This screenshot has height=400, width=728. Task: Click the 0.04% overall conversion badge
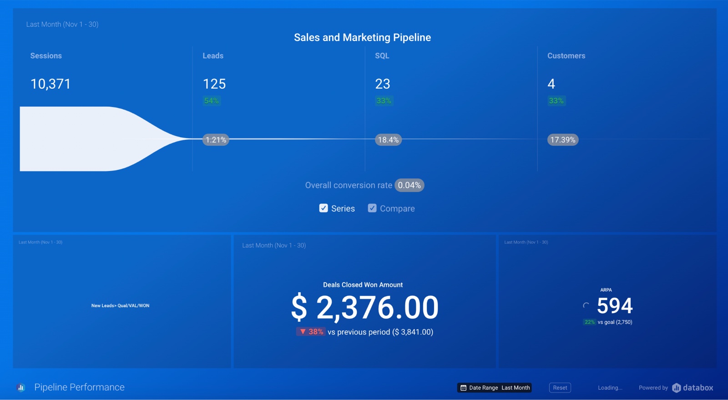[409, 185]
